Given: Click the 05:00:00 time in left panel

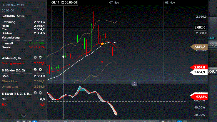Looking at the screenshot, I should coord(8,10).
